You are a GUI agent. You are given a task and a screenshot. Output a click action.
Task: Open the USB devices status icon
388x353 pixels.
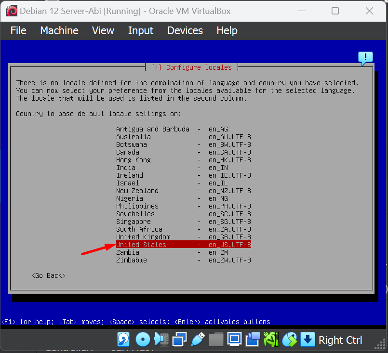198,339
